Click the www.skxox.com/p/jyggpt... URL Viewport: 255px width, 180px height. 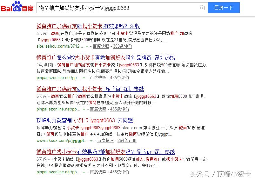[62, 141]
